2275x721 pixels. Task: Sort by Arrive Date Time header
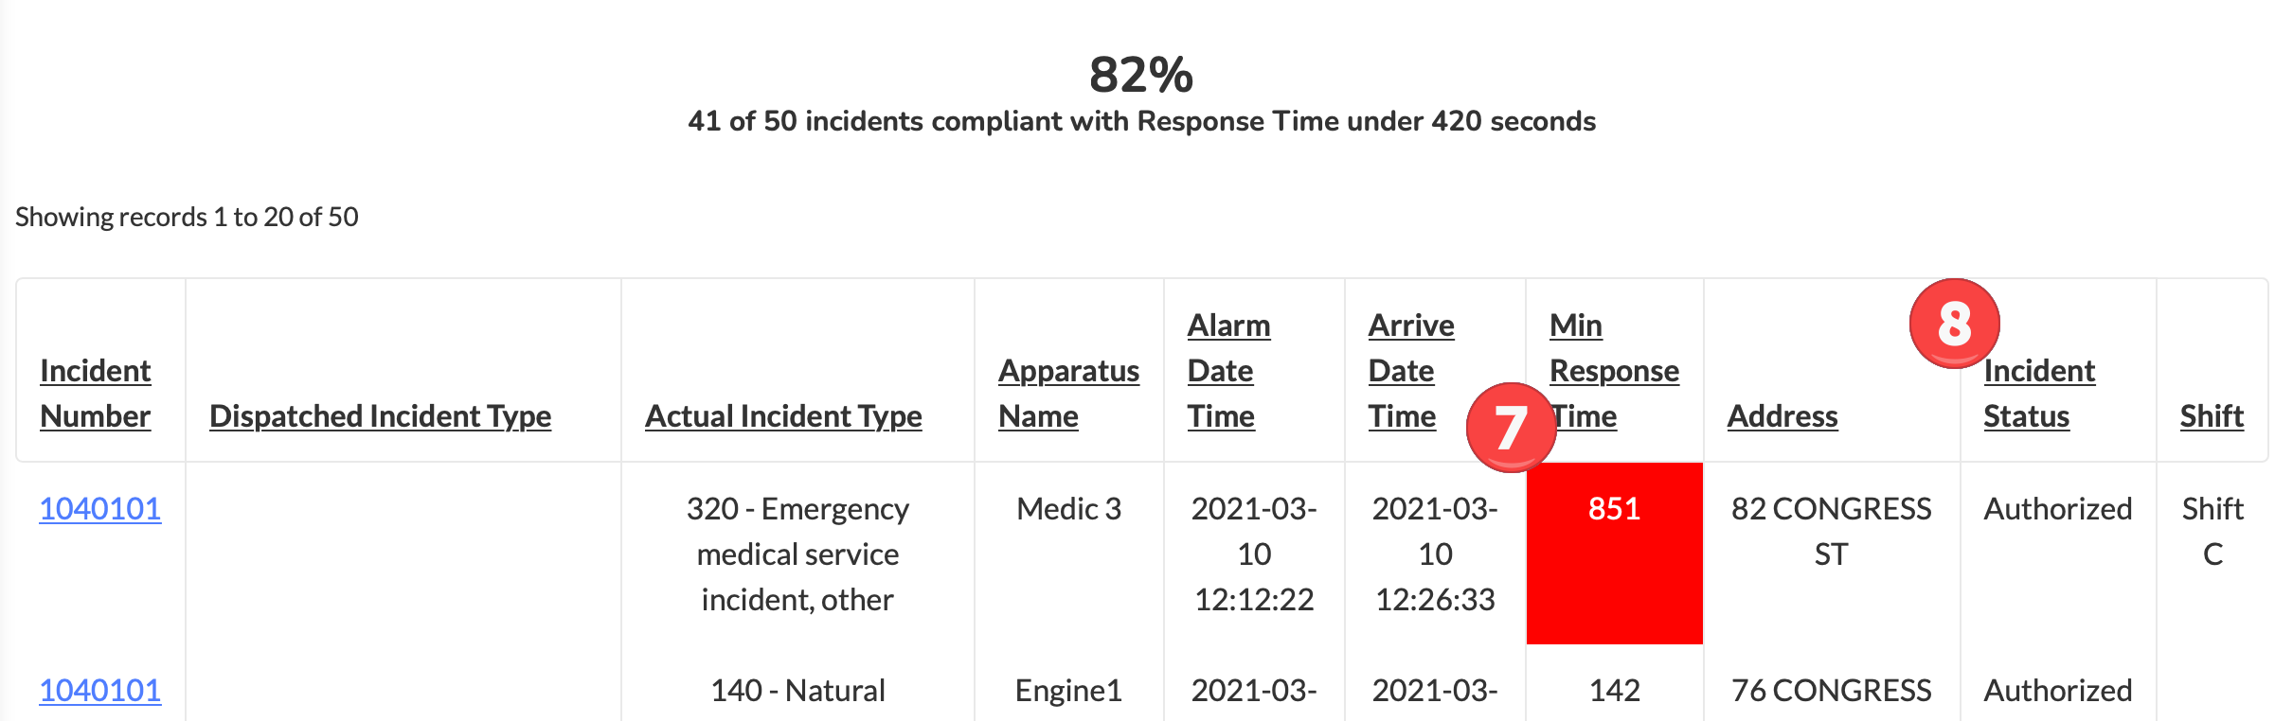click(x=1410, y=370)
